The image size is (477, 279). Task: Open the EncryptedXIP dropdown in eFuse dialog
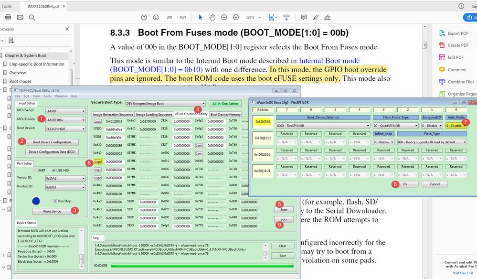pos(432,126)
